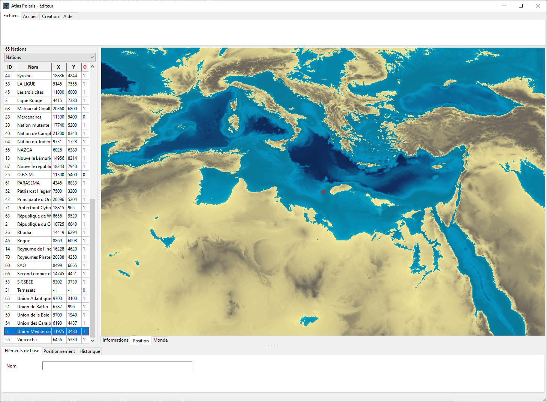
Task: Click the scroll down arrow of the nations list
Action: click(x=93, y=340)
